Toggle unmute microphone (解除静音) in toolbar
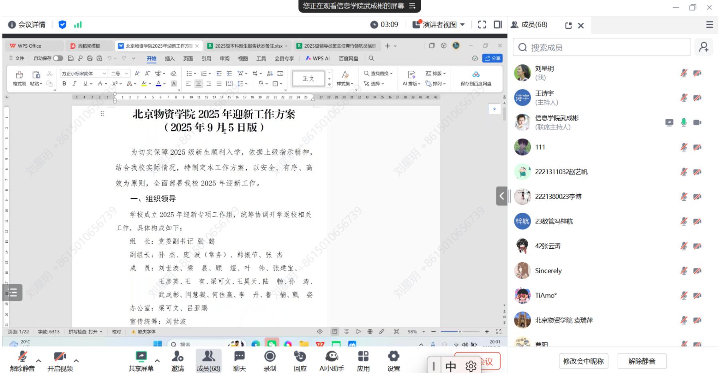 tap(22, 357)
